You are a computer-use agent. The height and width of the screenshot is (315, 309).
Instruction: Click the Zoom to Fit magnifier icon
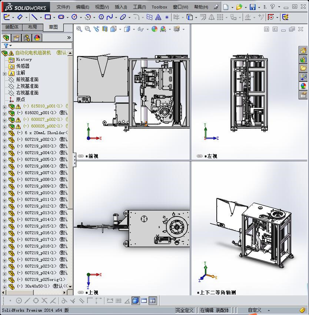pyautogui.click(x=79, y=29)
